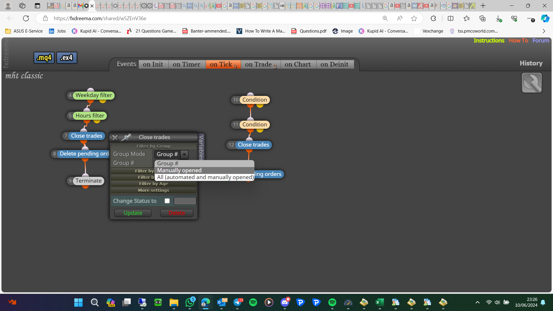The height and width of the screenshot is (311, 553).
Task: Open the Vexchange bookmark
Action: 429,31
